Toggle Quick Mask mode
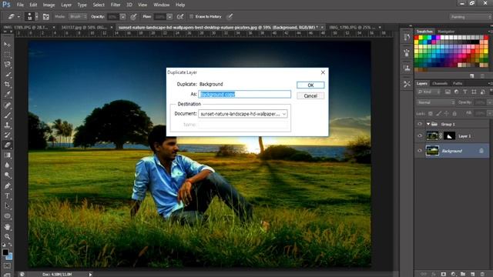Image resolution: width=493 pixels, height=277 pixels. 7,265
